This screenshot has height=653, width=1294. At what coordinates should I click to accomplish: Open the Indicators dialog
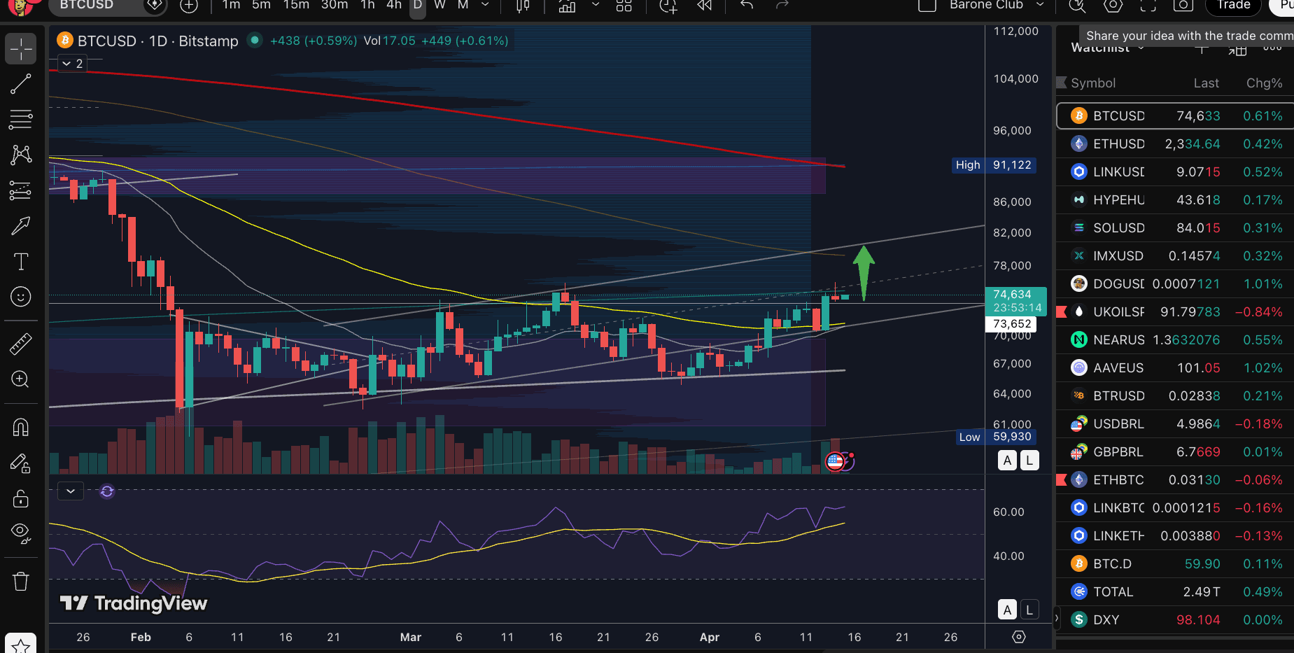[567, 6]
